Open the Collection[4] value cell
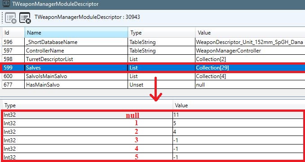 pyautogui.click(x=250, y=76)
